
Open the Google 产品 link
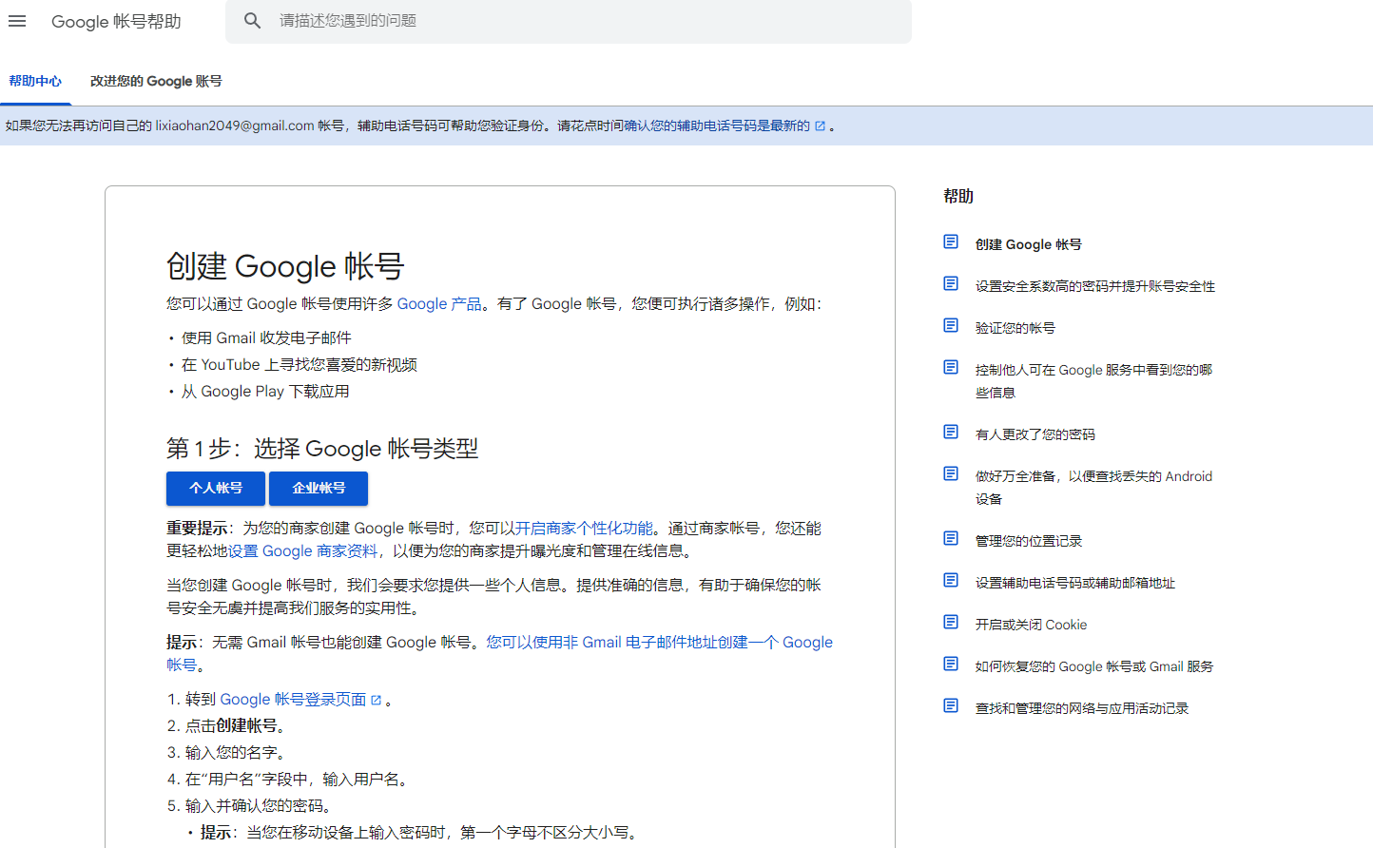tap(439, 304)
